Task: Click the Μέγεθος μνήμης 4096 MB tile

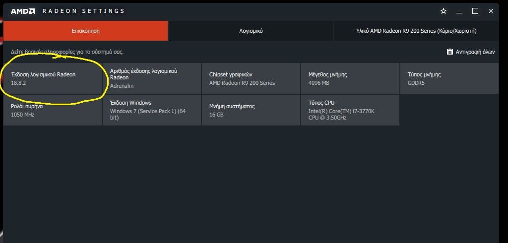Action: 350,78
